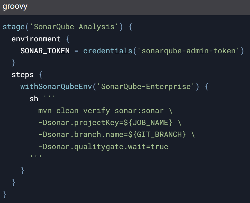Click the stage keyword in first line
The height and width of the screenshot is (203, 250).
point(14,27)
